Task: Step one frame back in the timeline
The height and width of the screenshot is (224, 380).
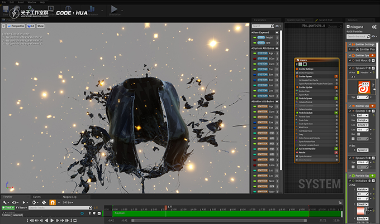Action: pos(41,220)
